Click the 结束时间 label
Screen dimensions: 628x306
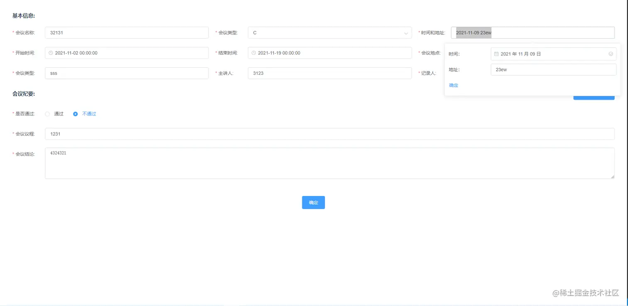click(x=228, y=53)
